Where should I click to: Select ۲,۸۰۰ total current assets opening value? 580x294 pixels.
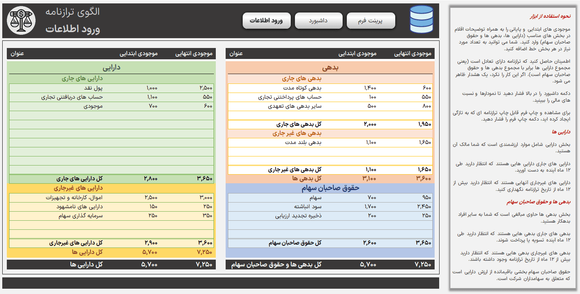(151, 179)
